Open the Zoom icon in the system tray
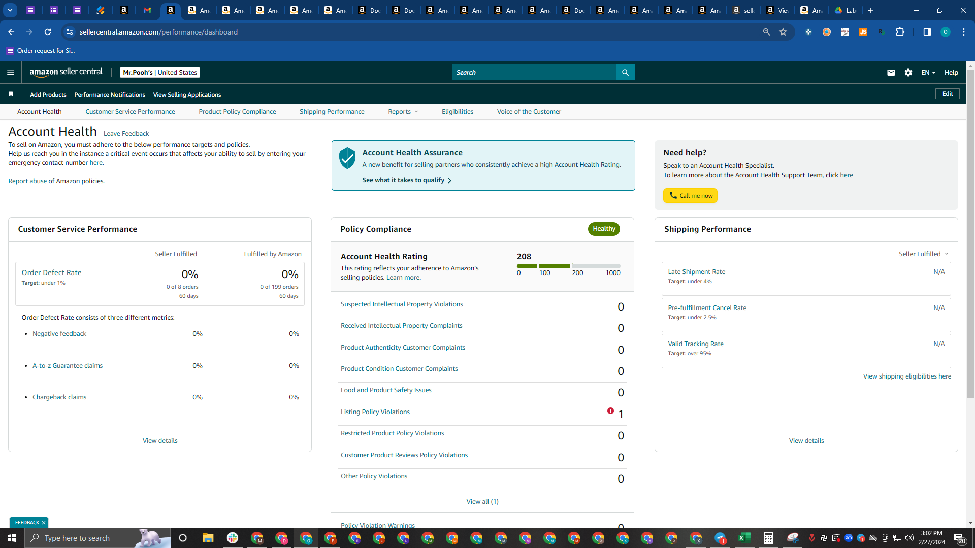 [x=849, y=538]
